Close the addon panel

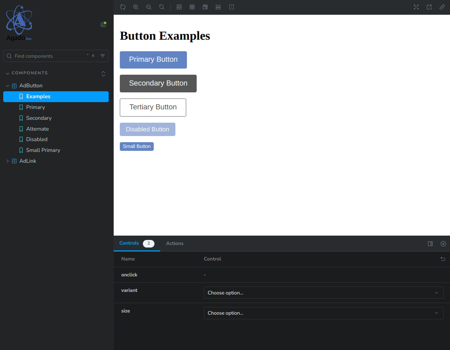443,244
